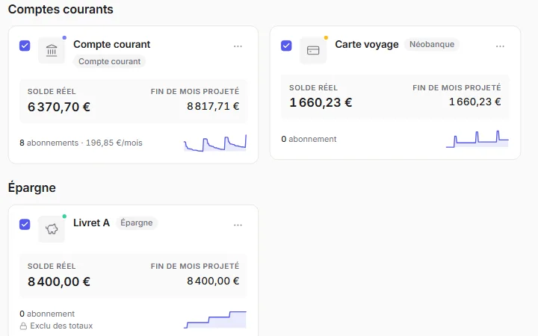
Task: Uncheck the Livret A account checkbox
Action: [x=25, y=225]
